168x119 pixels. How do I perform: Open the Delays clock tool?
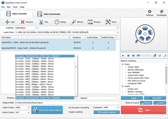60,22
